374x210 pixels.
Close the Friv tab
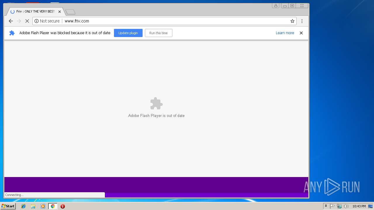60,12
